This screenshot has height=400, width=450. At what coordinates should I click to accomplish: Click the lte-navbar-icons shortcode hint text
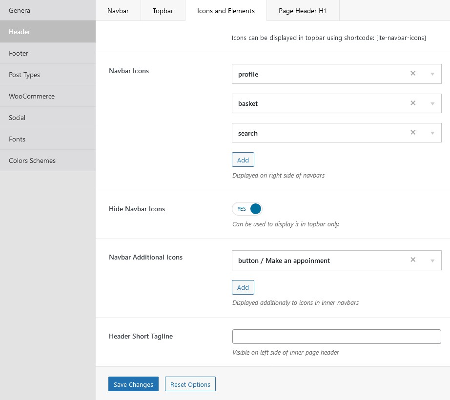click(x=328, y=38)
